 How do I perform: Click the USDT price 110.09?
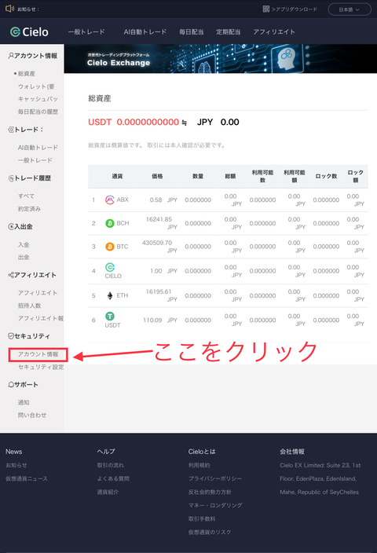tap(152, 320)
